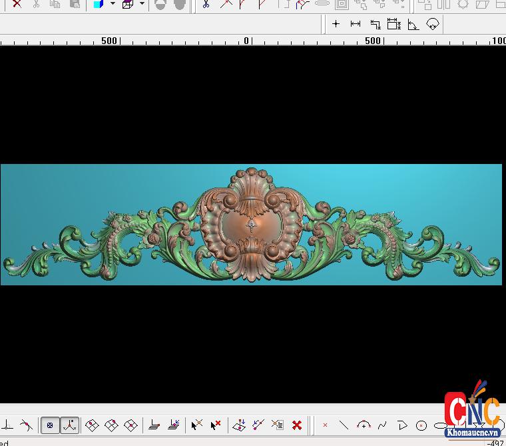This screenshot has height=446, width=506.
Task: Select the draw arc tool
Action: coord(364,425)
